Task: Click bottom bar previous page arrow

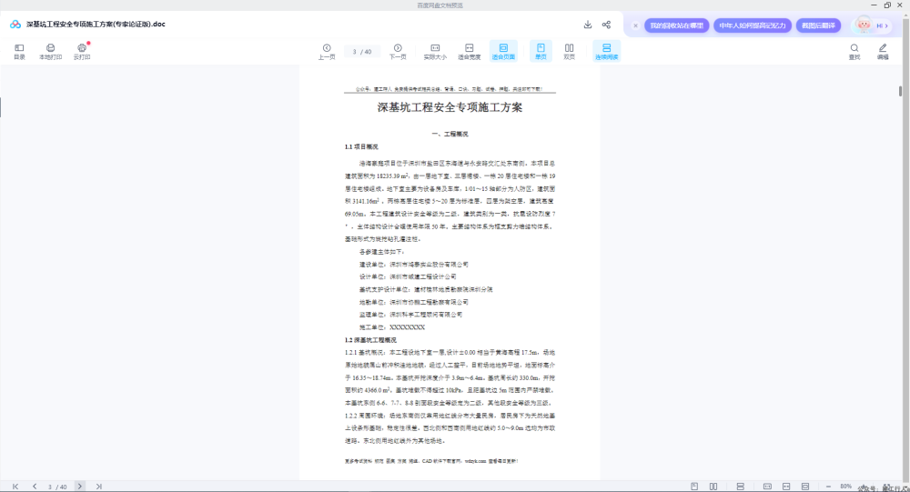Action: click(35, 487)
